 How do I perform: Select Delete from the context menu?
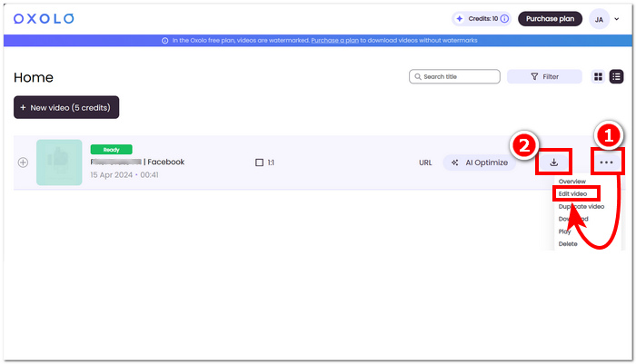(x=568, y=243)
